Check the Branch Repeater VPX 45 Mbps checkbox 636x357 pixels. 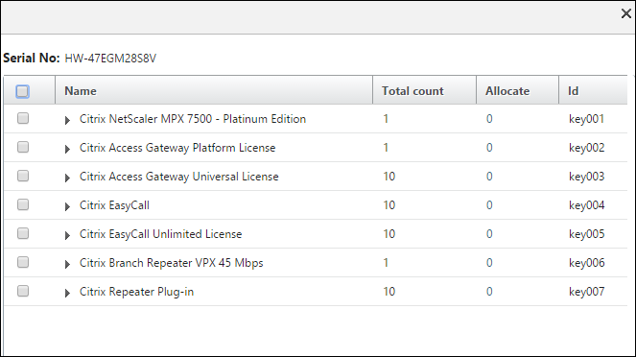point(23,263)
